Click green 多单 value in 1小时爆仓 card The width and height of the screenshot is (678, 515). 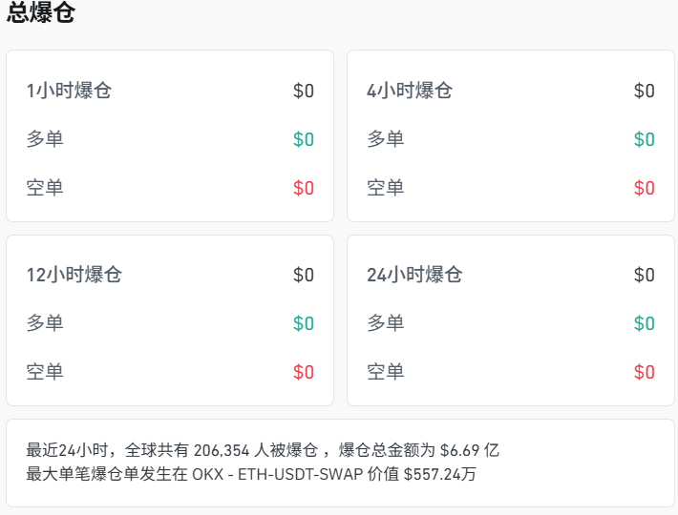click(x=304, y=139)
